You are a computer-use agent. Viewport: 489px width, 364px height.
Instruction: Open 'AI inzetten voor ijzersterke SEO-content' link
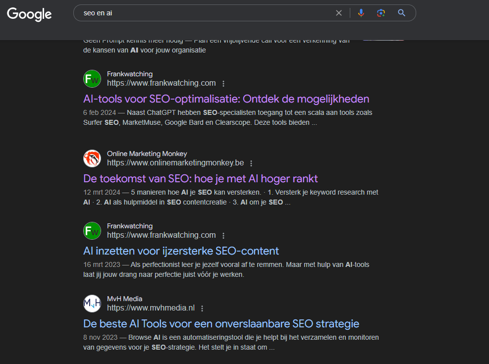coord(181,251)
